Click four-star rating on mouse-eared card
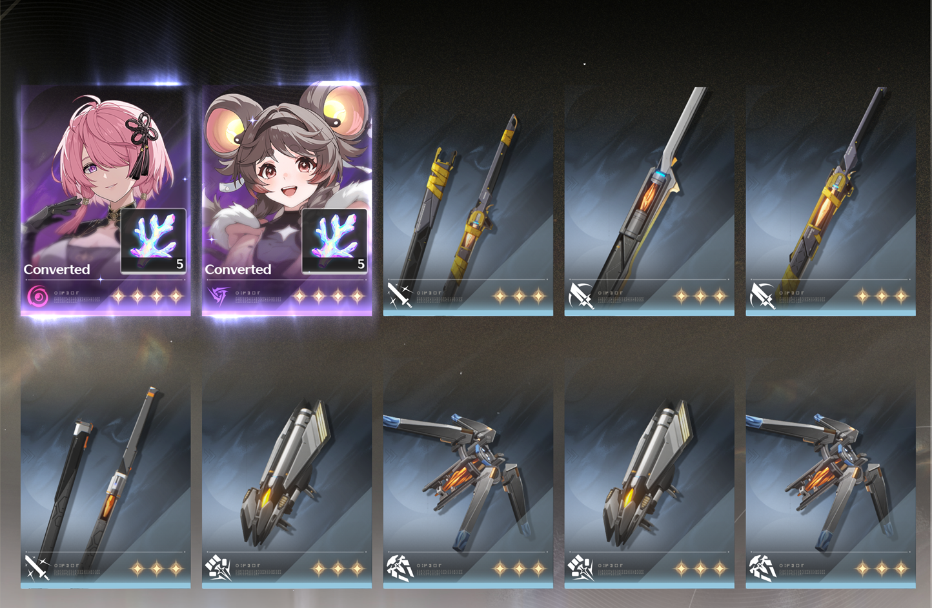 pos(329,297)
